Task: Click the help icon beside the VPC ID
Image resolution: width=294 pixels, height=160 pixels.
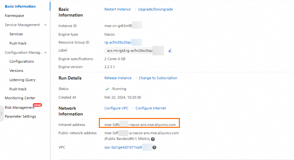Action: point(154,148)
